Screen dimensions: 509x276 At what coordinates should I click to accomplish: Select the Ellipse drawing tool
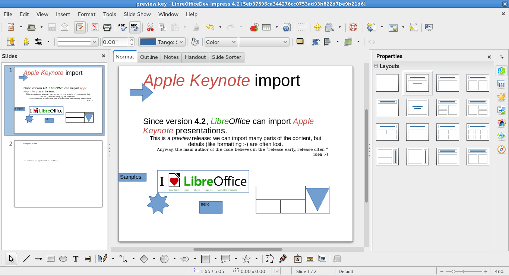pyautogui.click(x=63, y=259)
